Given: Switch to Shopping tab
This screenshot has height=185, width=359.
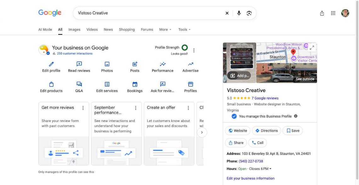Looking at the screenshot, I should pyautogui.click(x=127, y=29).
